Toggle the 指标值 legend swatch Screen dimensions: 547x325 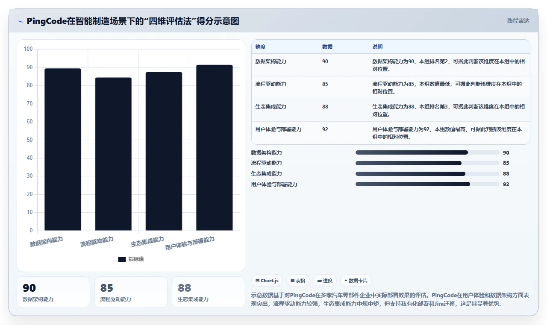[x=122, y=259]
